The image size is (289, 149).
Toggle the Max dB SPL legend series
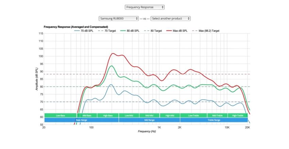tap(177, 31)
